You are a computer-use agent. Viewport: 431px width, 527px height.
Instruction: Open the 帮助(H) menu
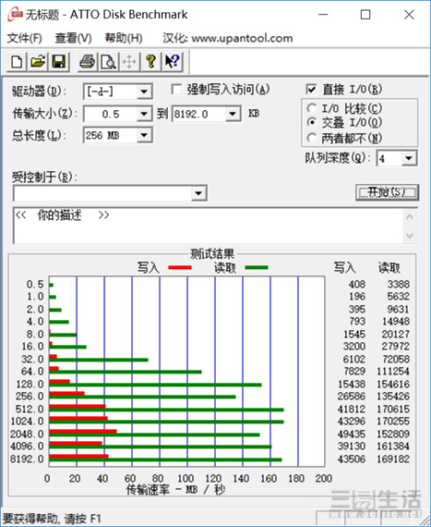point(124,38)
